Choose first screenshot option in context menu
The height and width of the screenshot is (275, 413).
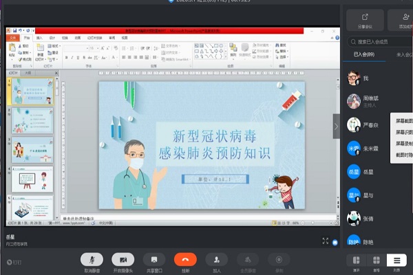403,121
